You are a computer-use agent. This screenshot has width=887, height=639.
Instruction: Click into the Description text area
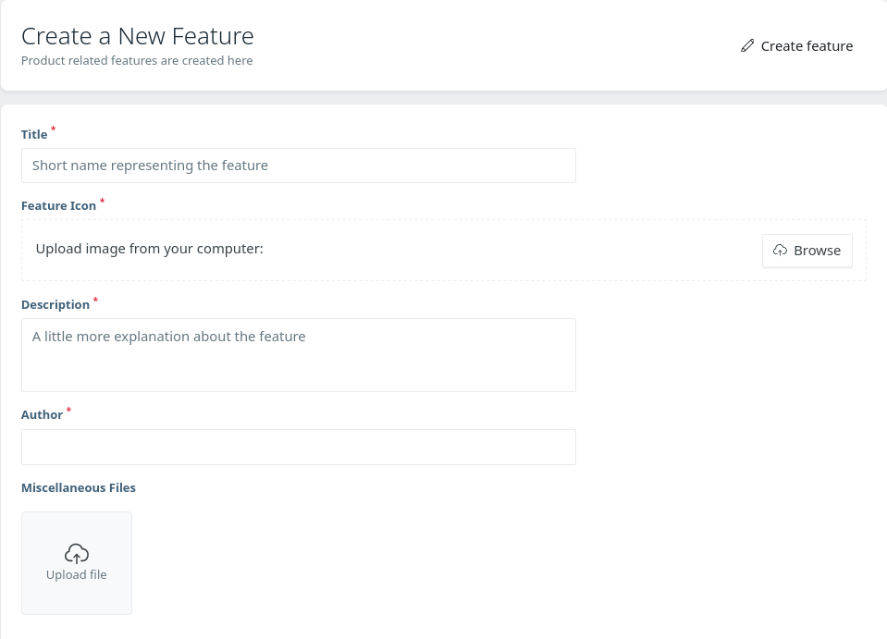[299, 355]
